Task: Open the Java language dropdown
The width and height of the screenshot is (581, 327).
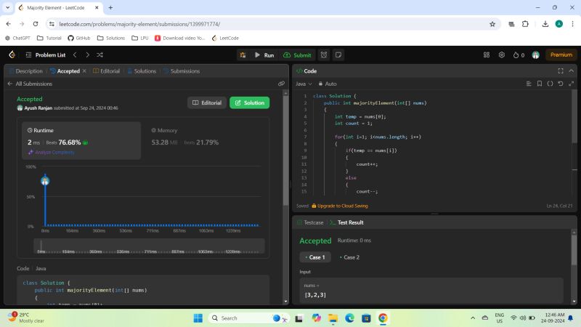Action: click(303, 84)
